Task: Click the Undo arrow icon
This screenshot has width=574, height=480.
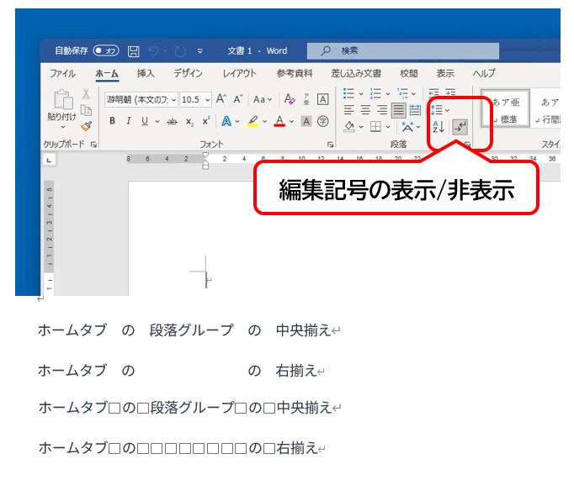Action: [x=153, y=51]
